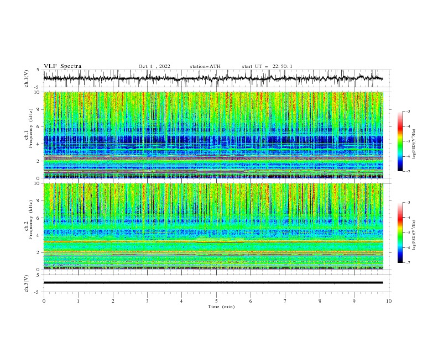Click the ch.1 "Frequency (kHz)" axis label

pos(31,127)
